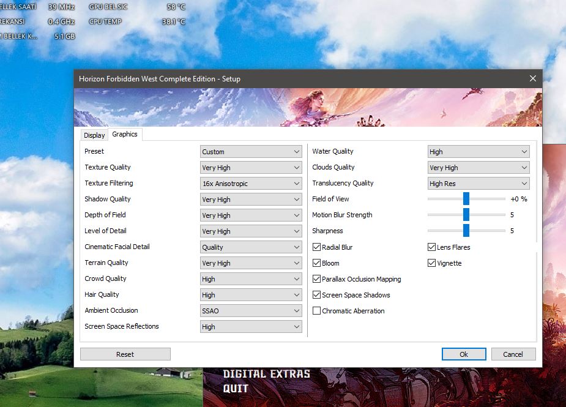Open the Water Quality dropdown

pyautogui.click(x=478, y=152)
